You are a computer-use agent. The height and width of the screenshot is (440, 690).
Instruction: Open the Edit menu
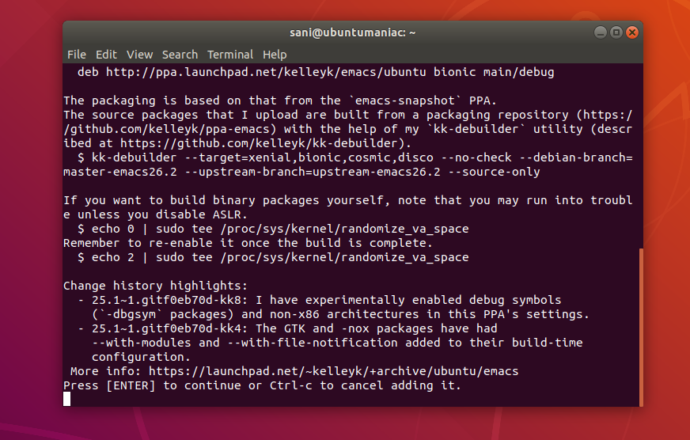pyautogui.click(x=106, y=55)
